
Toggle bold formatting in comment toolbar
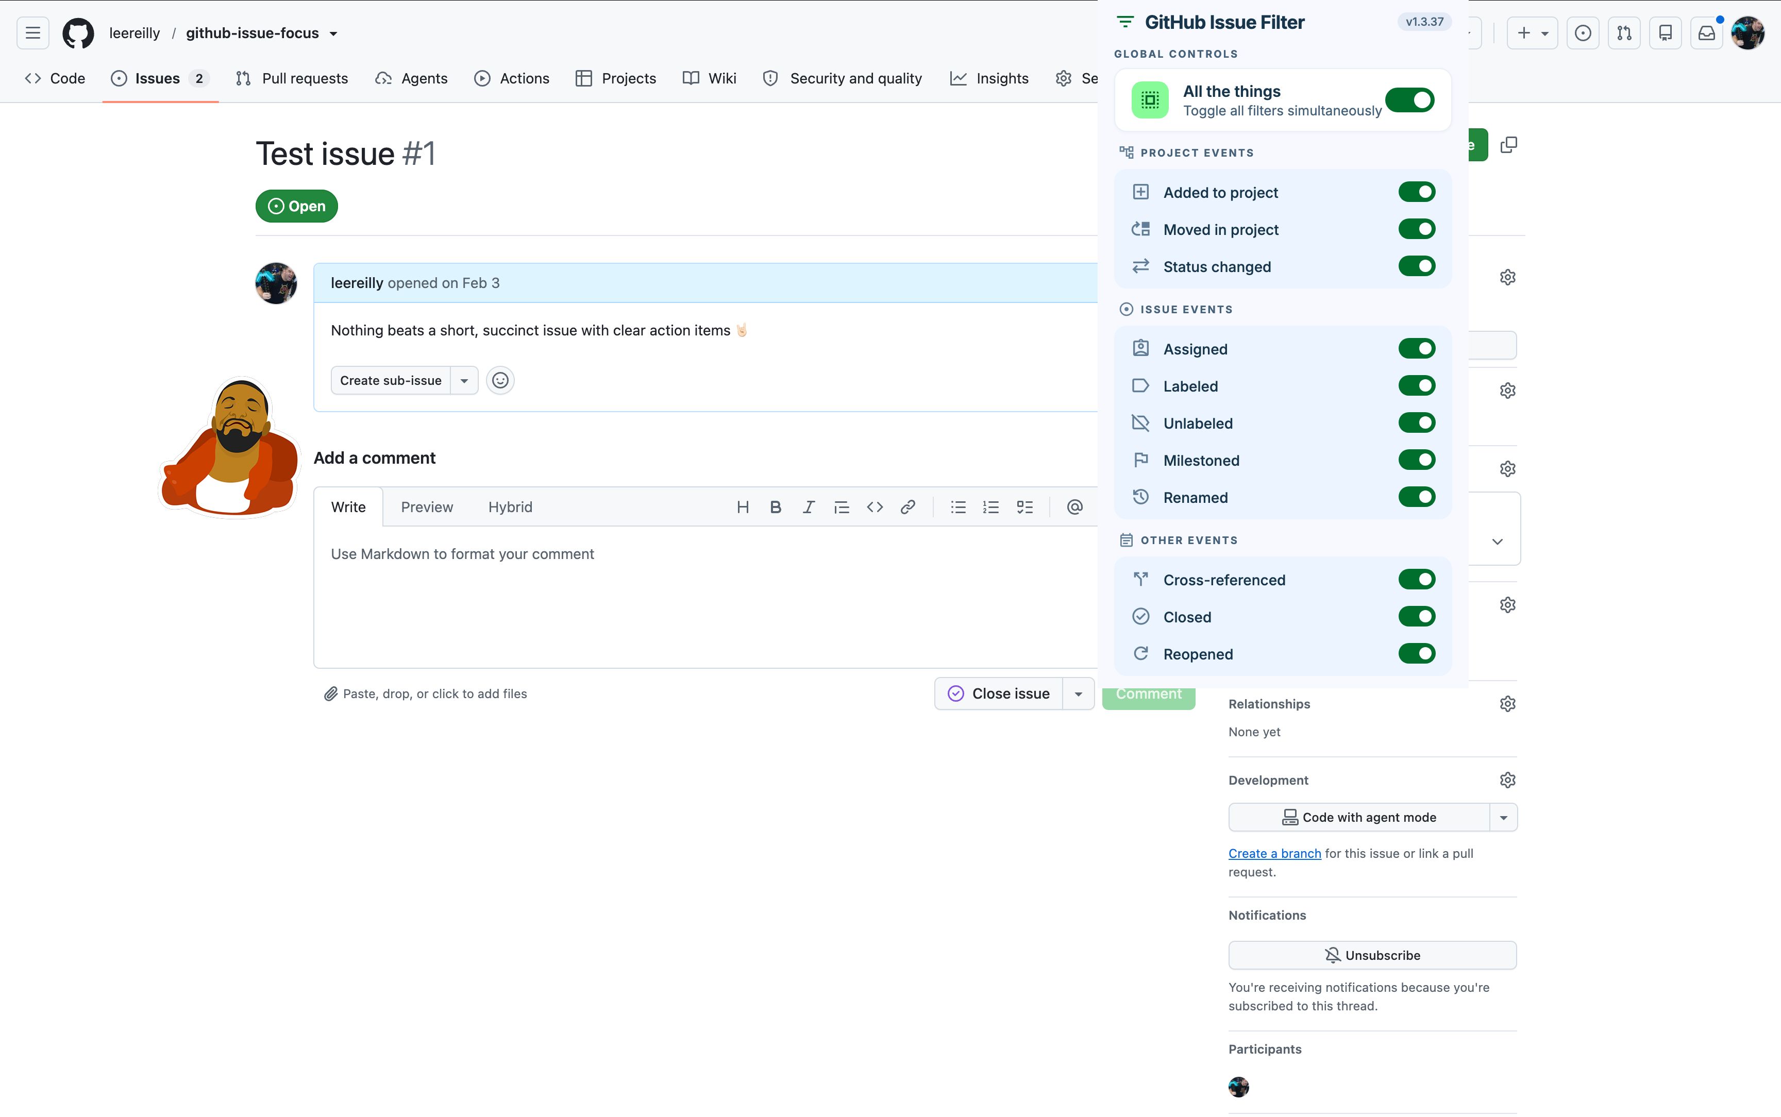click(x=775, y=507)
